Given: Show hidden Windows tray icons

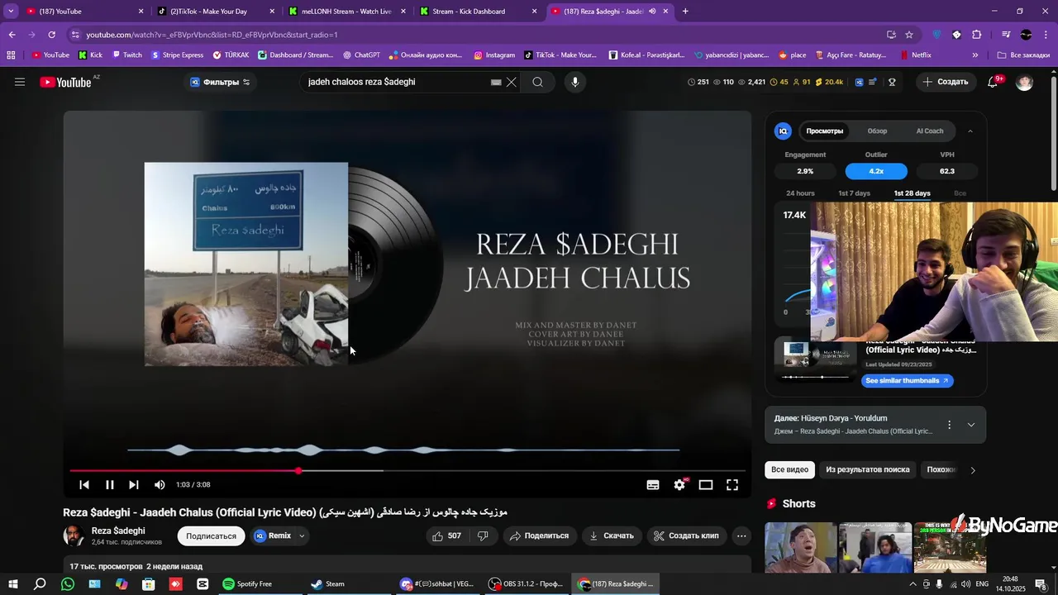Looking at the screenshot, I should [911, 584].
